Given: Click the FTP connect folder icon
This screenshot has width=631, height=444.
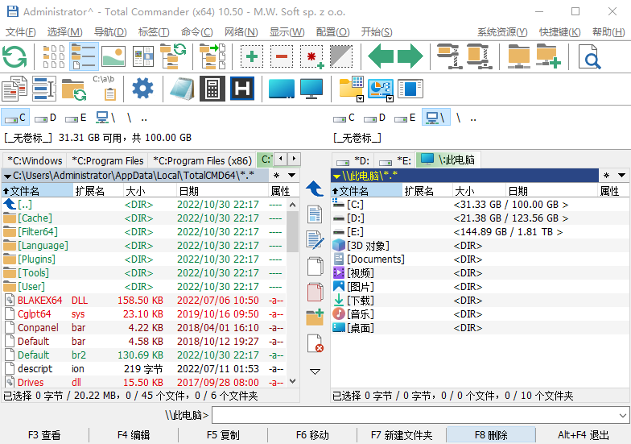Looking at the screenshot, I should pyautogui.click(x=518, y=56).
